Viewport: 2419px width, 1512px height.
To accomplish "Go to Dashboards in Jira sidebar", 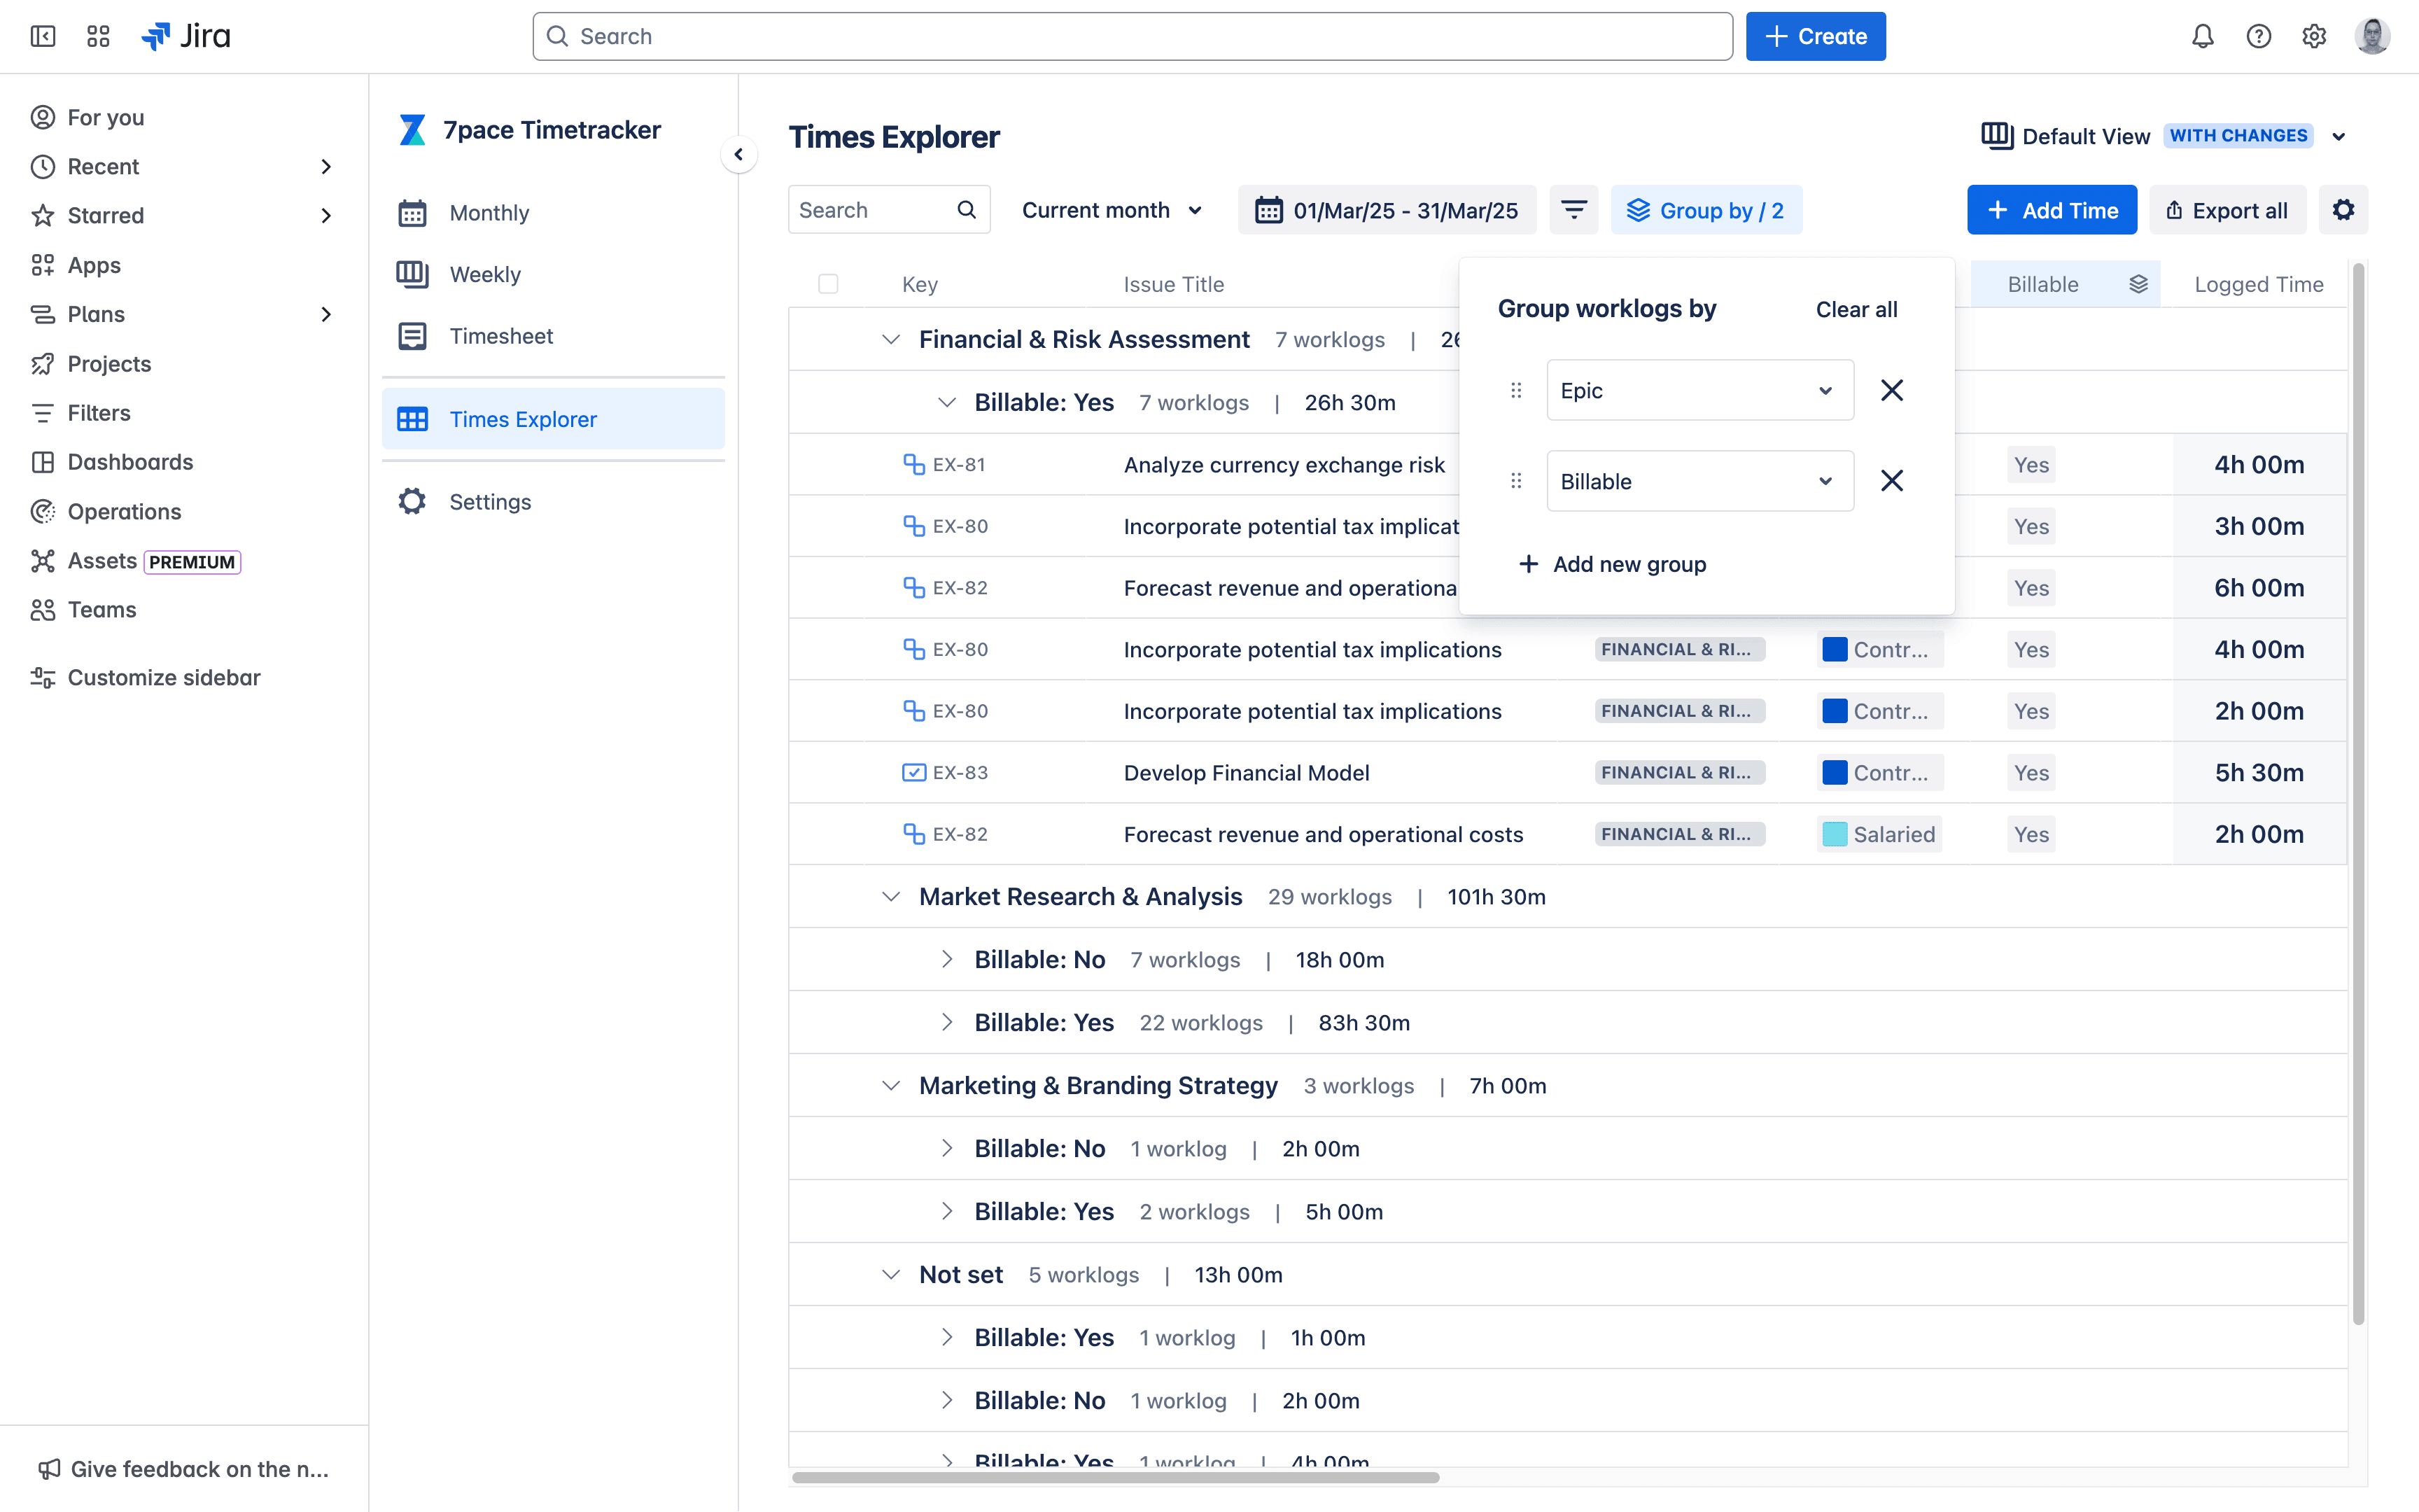I will [x=130, y=462].
